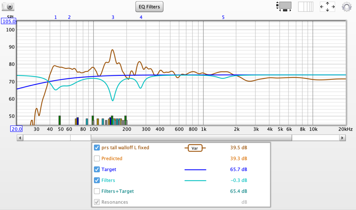Hide the Target trace
The width and height of the screenshot is (356, 210).
(97, 169)
